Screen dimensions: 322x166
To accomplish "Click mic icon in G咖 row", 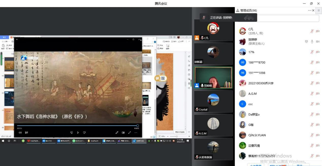I will tap(312, 125).
